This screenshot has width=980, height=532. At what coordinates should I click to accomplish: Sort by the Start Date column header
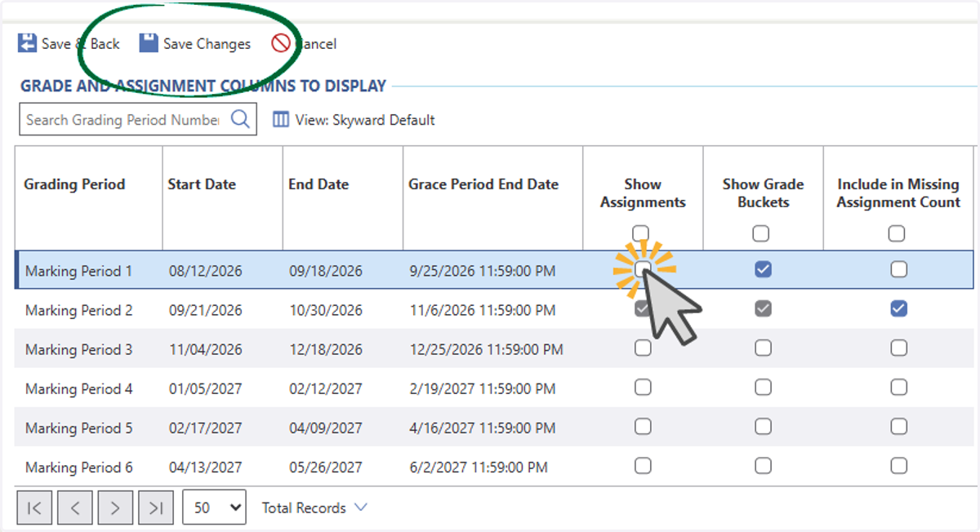tap(202, 184)
